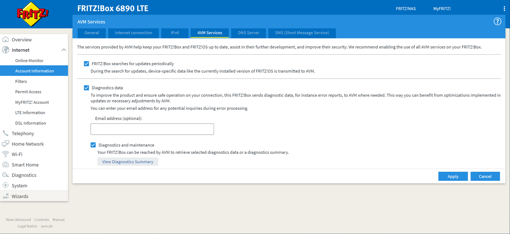
Task: Click the Apply button
Action: 453,176
